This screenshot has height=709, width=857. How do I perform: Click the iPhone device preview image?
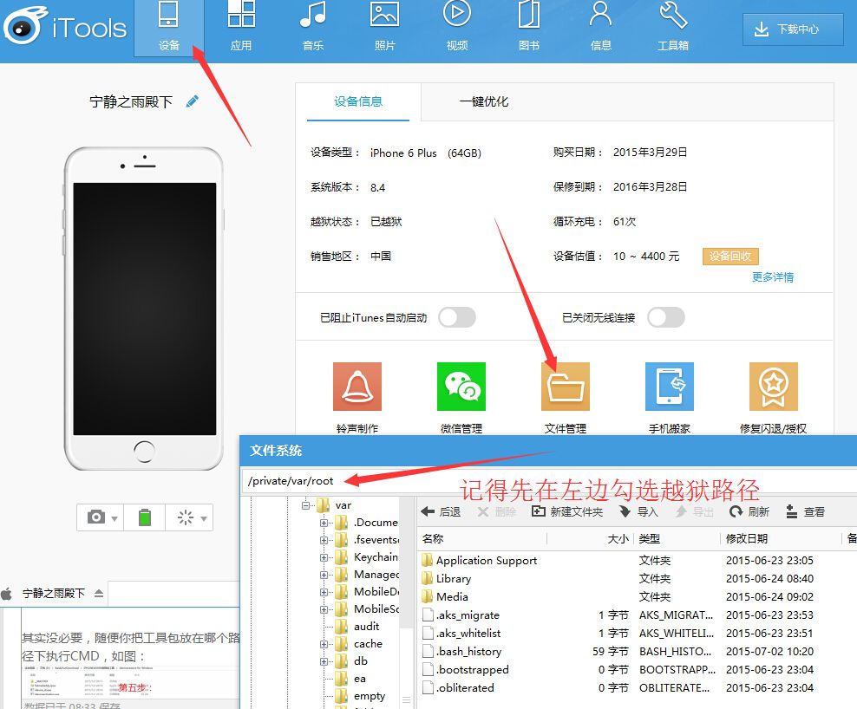[144, 309]
